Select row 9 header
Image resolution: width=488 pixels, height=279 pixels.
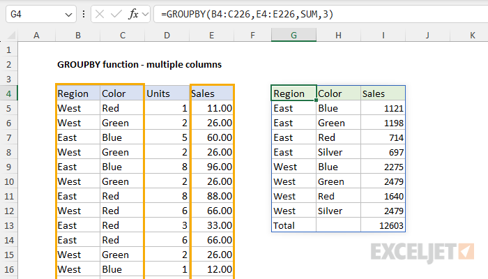point(8,167)
